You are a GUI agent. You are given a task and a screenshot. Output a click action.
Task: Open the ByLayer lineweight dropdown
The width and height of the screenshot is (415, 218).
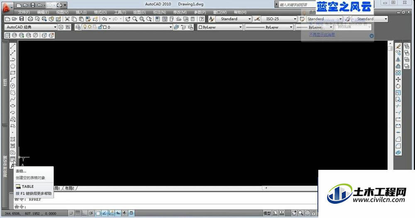[314, 27]
